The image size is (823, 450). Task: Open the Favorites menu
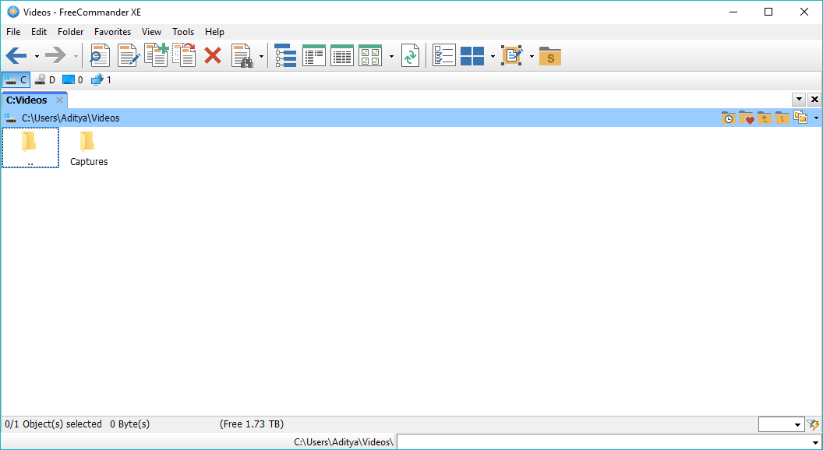[112, 32]
